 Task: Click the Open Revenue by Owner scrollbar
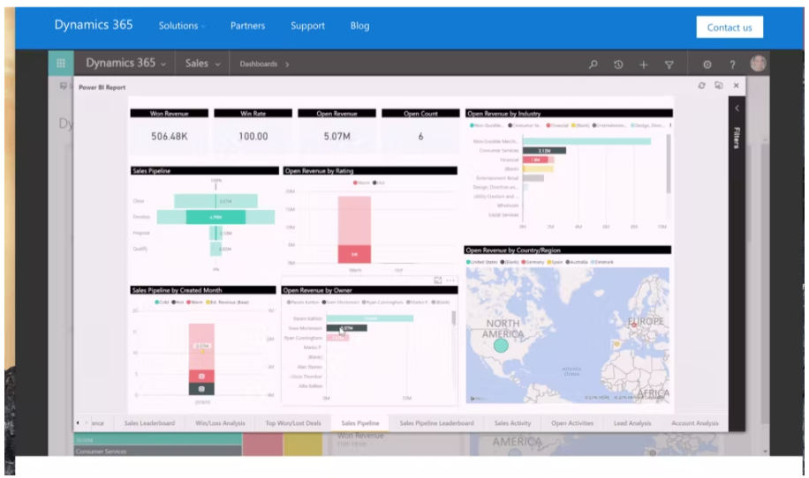[453, 317]
